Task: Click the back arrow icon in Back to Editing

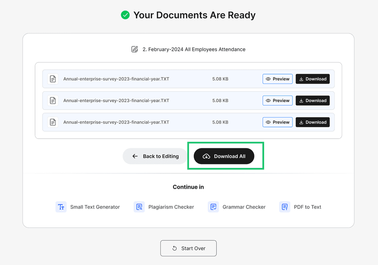Action: (x=135, y=156)
